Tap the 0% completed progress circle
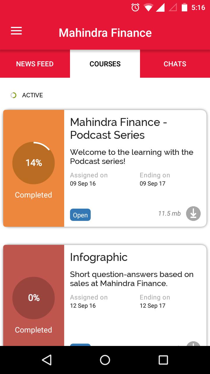The width and height of the screenshot is (210, 374). tap(34, 298)
